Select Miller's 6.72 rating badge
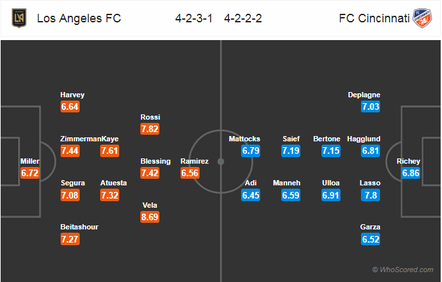Viewport: 442px width, 282px height. tap(30, 173)
